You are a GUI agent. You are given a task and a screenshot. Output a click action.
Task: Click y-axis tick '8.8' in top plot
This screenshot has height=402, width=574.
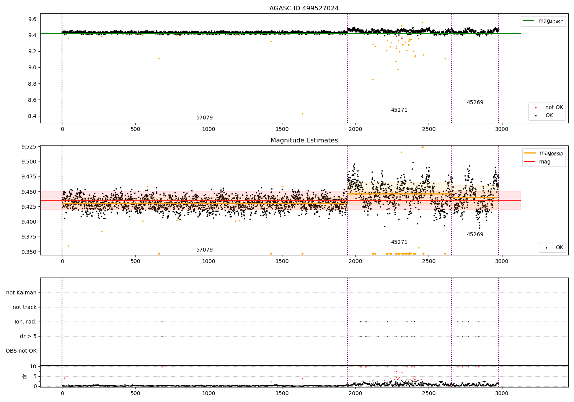click(x=32, y=84)
